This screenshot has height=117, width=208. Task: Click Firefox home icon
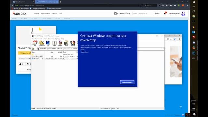171,6
